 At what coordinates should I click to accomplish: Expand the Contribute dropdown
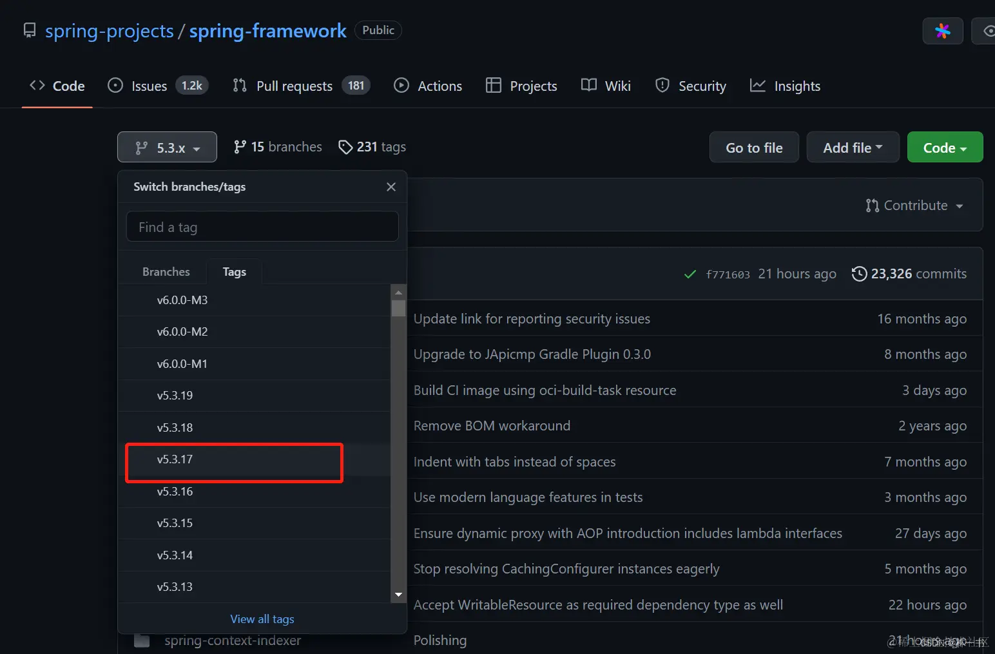[914, 206]
